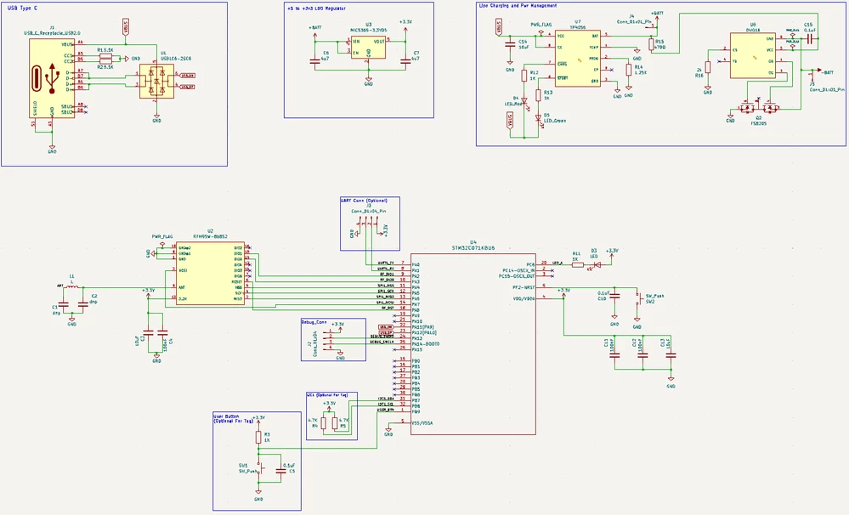The image size is (849, 515).
Task: Select the U8 DW01A protection IC symbol
Action: 753,55
